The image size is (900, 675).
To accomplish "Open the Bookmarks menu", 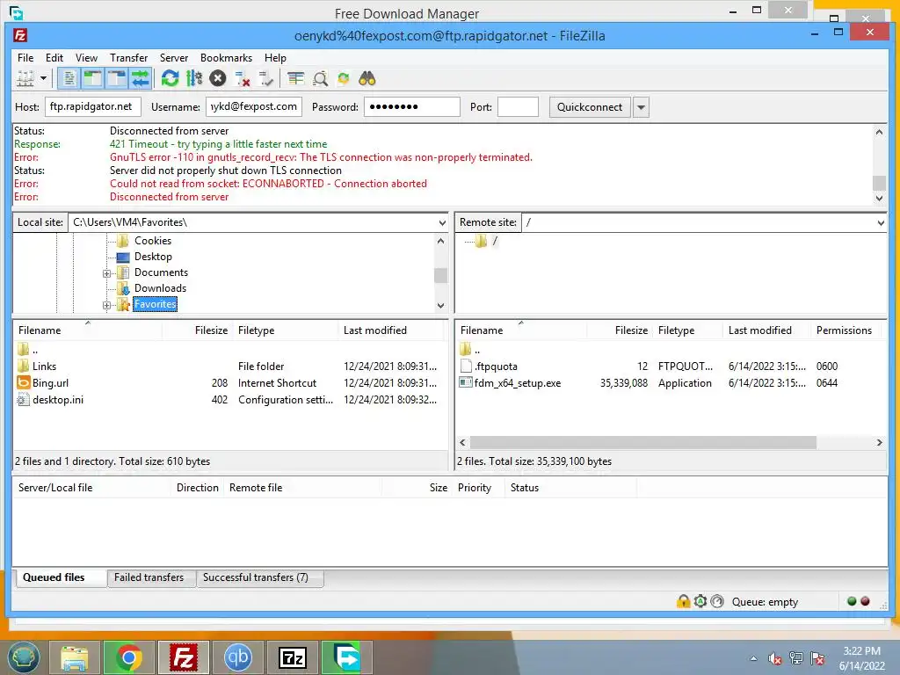I will point(226,58).
